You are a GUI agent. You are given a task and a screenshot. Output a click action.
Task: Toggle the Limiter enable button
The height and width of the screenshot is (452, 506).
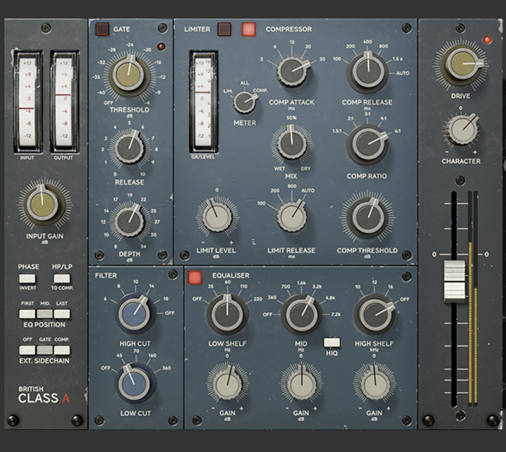pyautogui.click(x=224, y=29)
